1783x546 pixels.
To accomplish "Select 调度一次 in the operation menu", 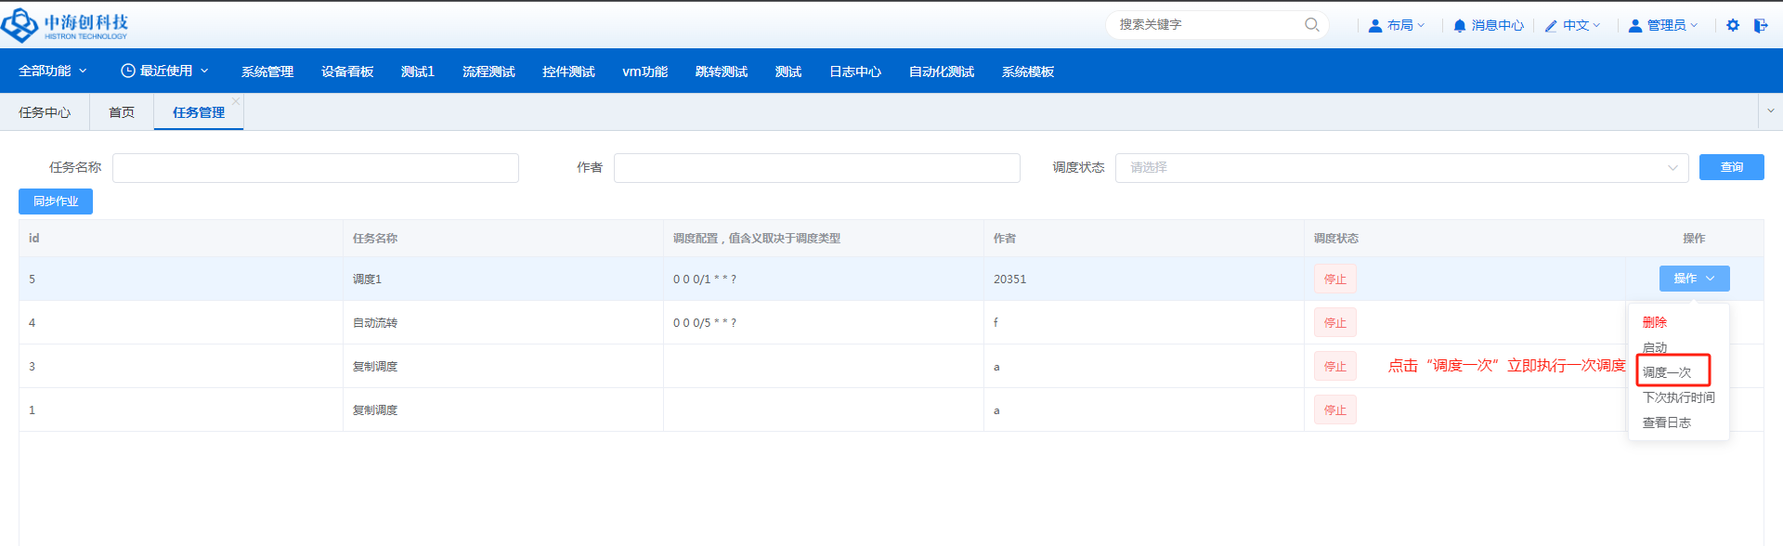I will [1667, 372].
